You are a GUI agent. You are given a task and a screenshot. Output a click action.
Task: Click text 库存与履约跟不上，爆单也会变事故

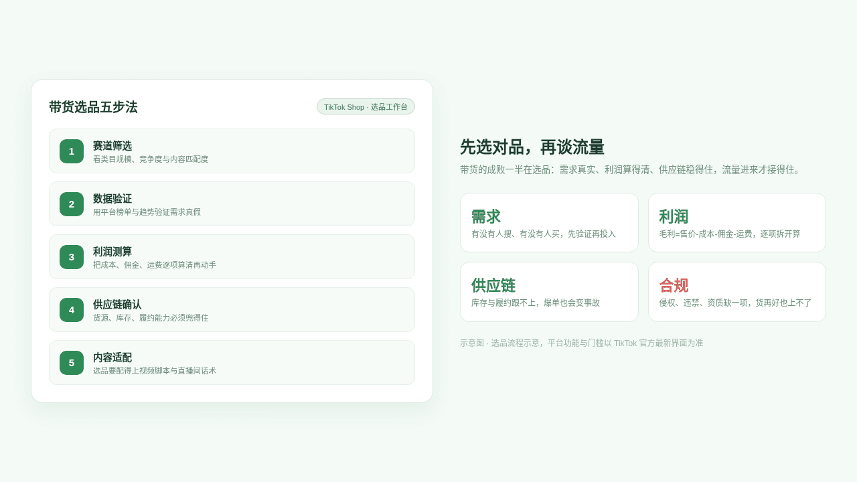click(536, 303)
